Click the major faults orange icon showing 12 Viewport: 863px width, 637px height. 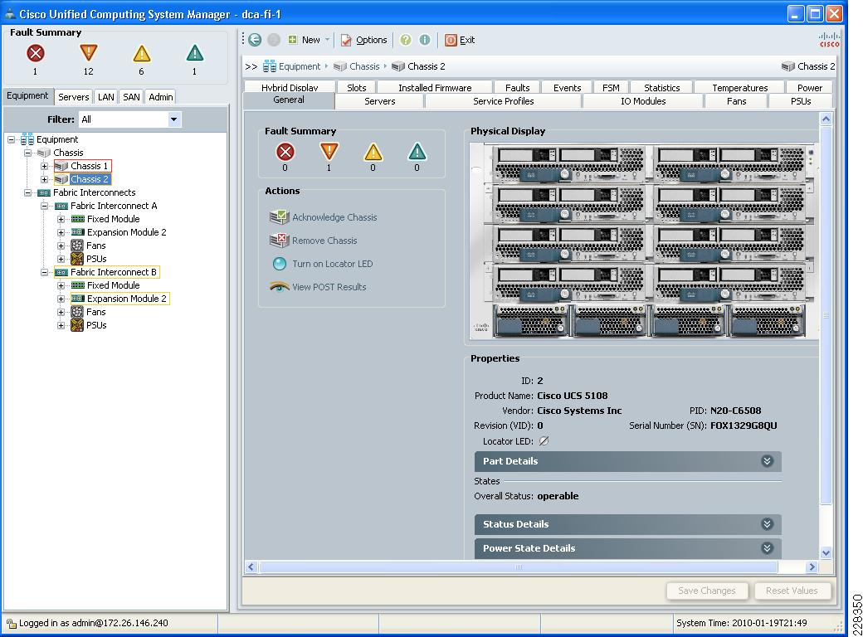89,53
